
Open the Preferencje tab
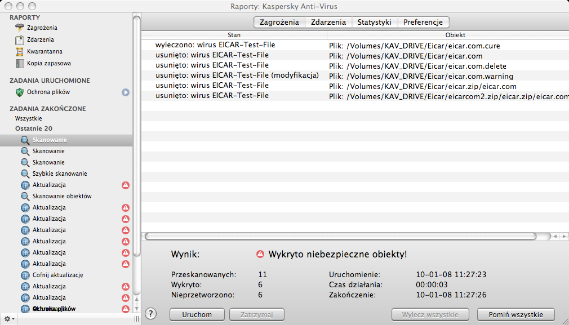pos(423,22)
